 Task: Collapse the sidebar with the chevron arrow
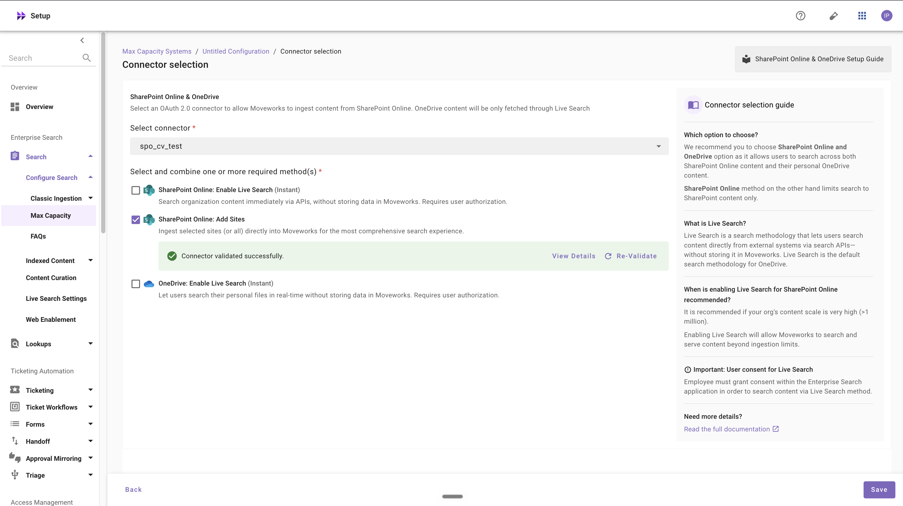(x=82, y=40)
